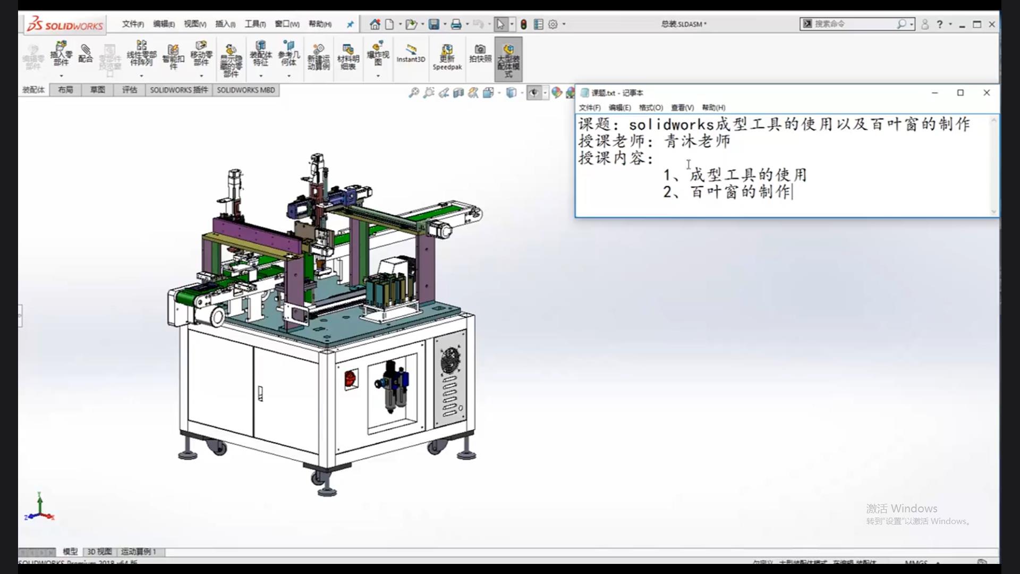1020x574 pixels.
Task: Click the 更新 Speedpak icon
Action: pyautogui.click(x=447, y=57)
